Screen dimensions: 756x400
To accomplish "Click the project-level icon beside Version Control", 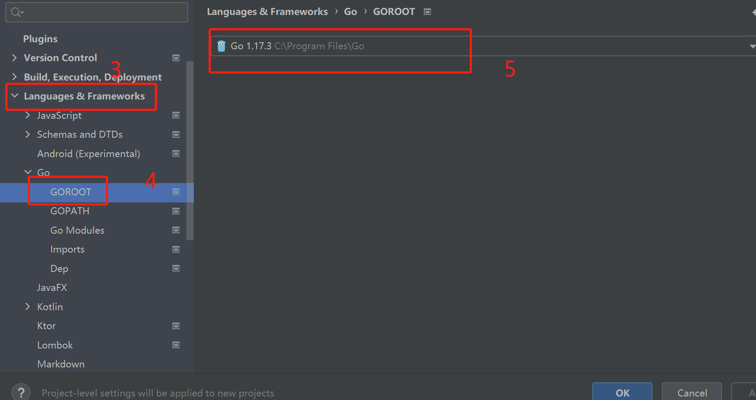I will pyautogui.click(x=176, y=58).
